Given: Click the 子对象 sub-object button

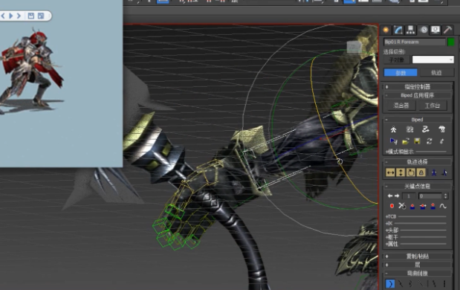Looking at the screenshot, I should point(396,60).
